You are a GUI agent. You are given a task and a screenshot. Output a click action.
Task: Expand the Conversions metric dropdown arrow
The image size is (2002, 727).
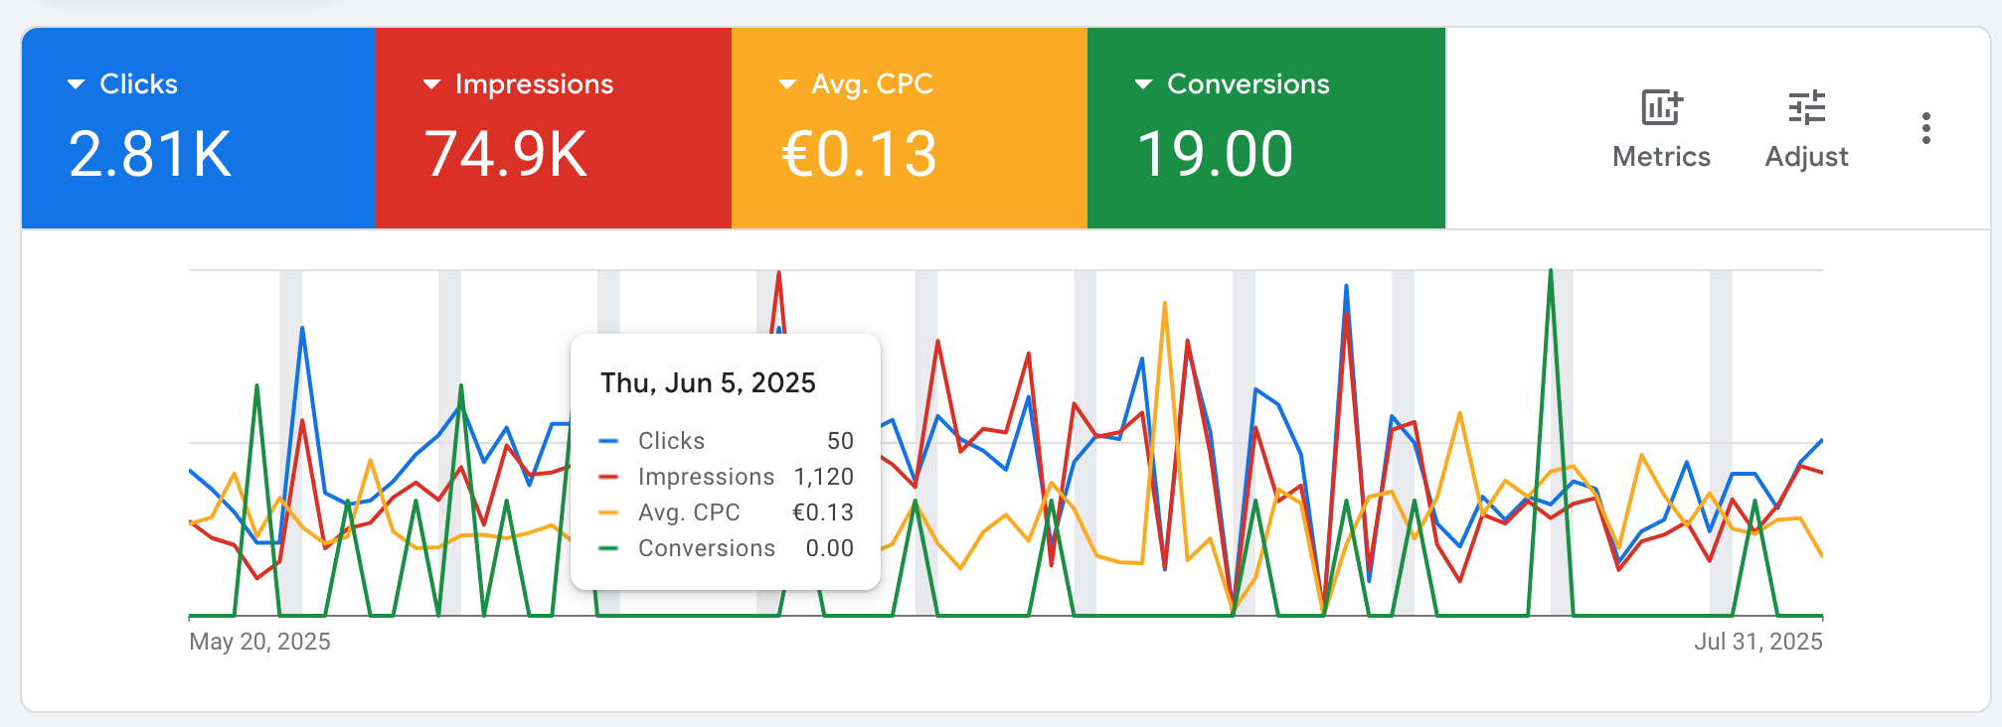tap(1143, 84)
